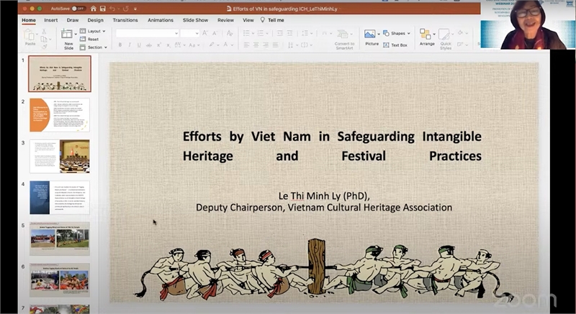
Task: Click the Shape Fill bucket icon
Action: (x=460, y=33)
